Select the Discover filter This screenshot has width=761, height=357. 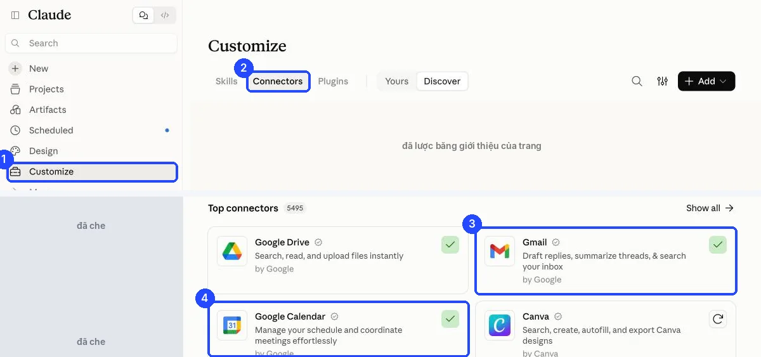pos(442,81)
